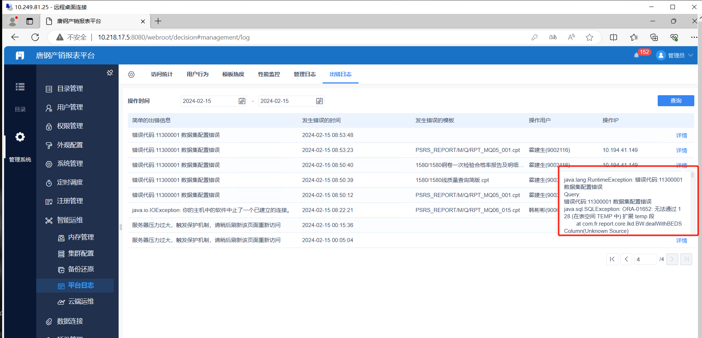This screenshot has width=702, height=338.
Task: Go to next page of results
Action: pos(672,259)
